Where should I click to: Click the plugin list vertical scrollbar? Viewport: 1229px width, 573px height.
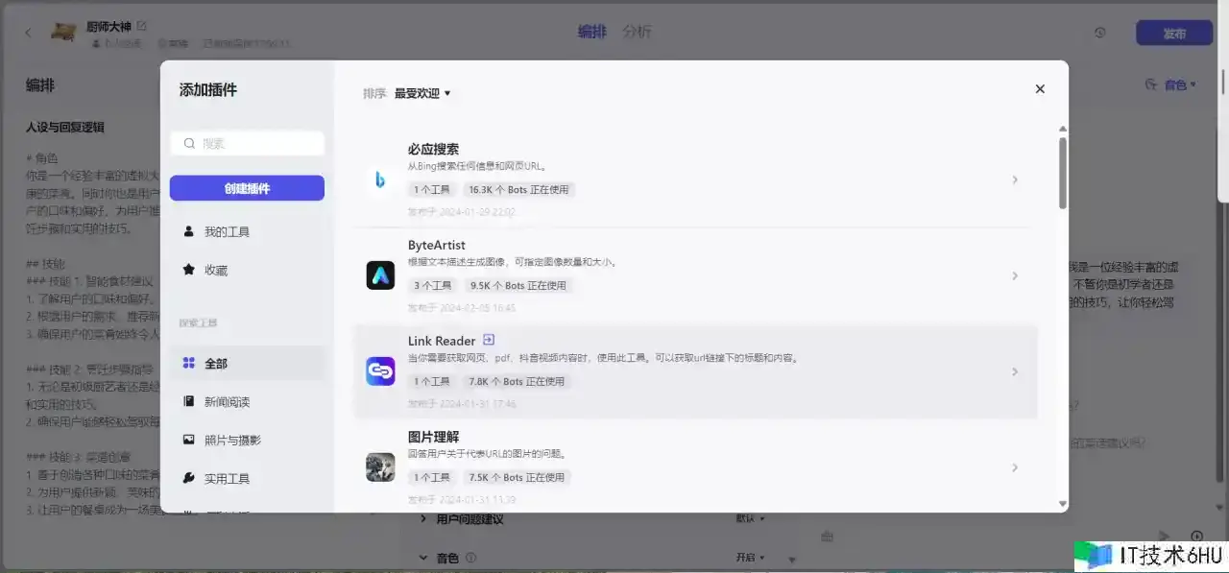coord(1062,173)
